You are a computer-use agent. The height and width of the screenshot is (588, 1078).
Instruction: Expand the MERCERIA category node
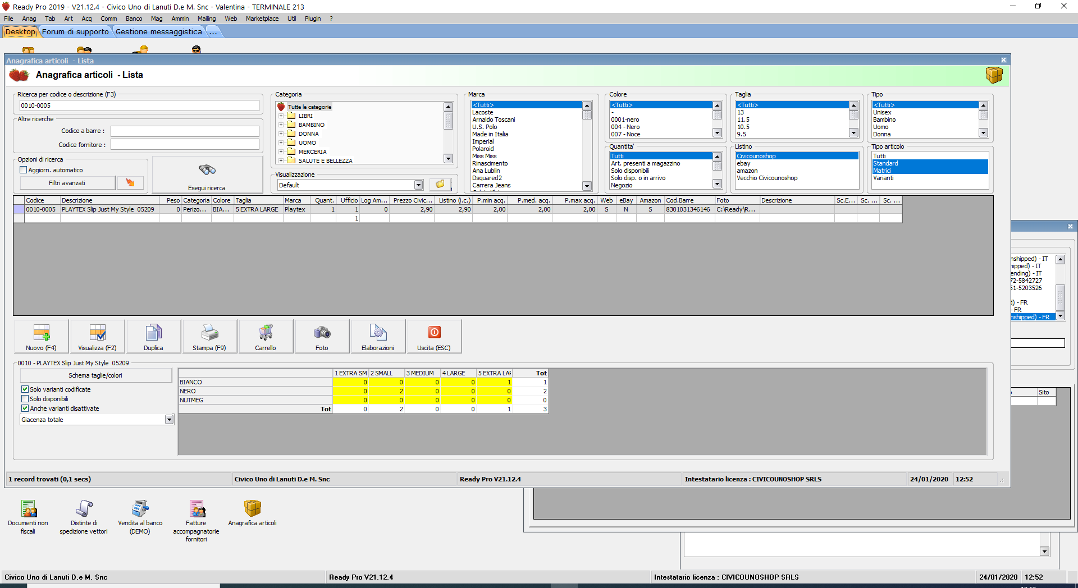point(281,152)
